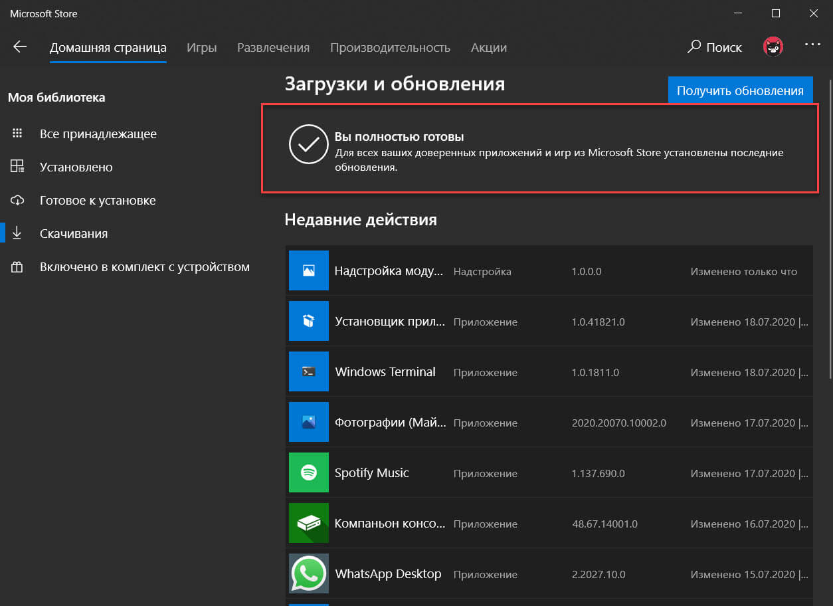Select Скачивания in the sidebar
The image size is (833, 606).
pyautogui.click(x=74, y=233)
